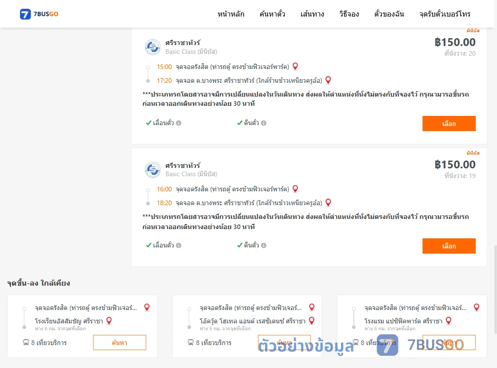The image size is (497, 368).
Task: Click จุดขึ้น-ลง ใกล้เคียง heading
Action: point(39,283)
